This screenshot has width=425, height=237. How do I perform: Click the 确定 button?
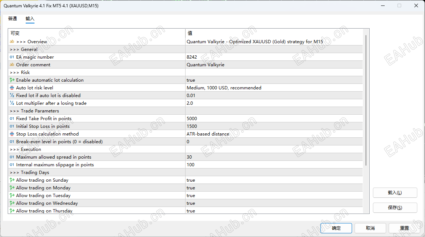336,228
